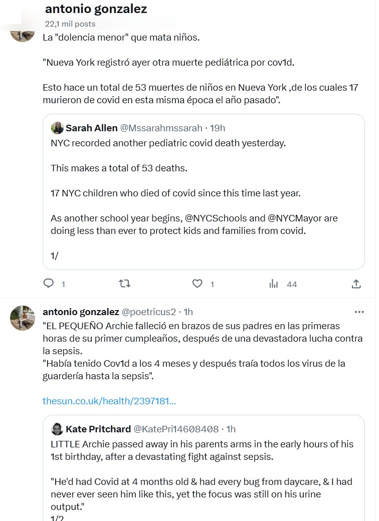The height and width of the screenshot is (521, 379).
Task: Like the first post with the heart icon
Action: [x=198, y=284]
